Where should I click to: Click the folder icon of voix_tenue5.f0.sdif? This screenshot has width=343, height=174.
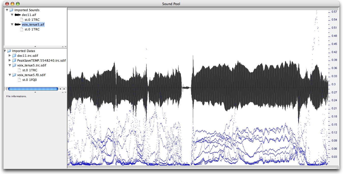(14, 75)
